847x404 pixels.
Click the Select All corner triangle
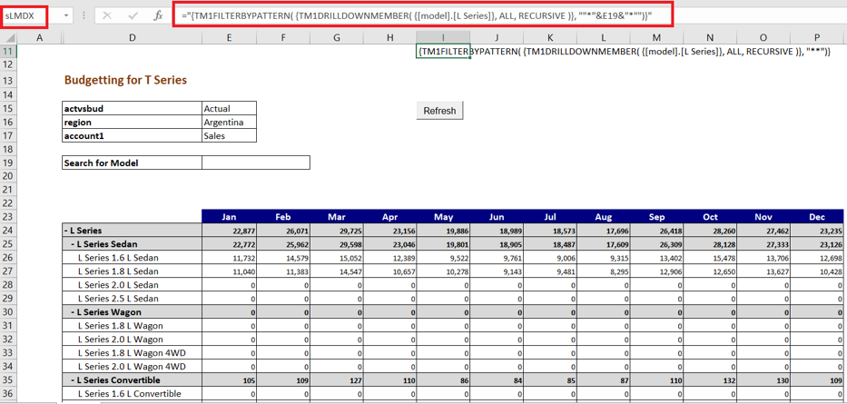click(9, 36)
